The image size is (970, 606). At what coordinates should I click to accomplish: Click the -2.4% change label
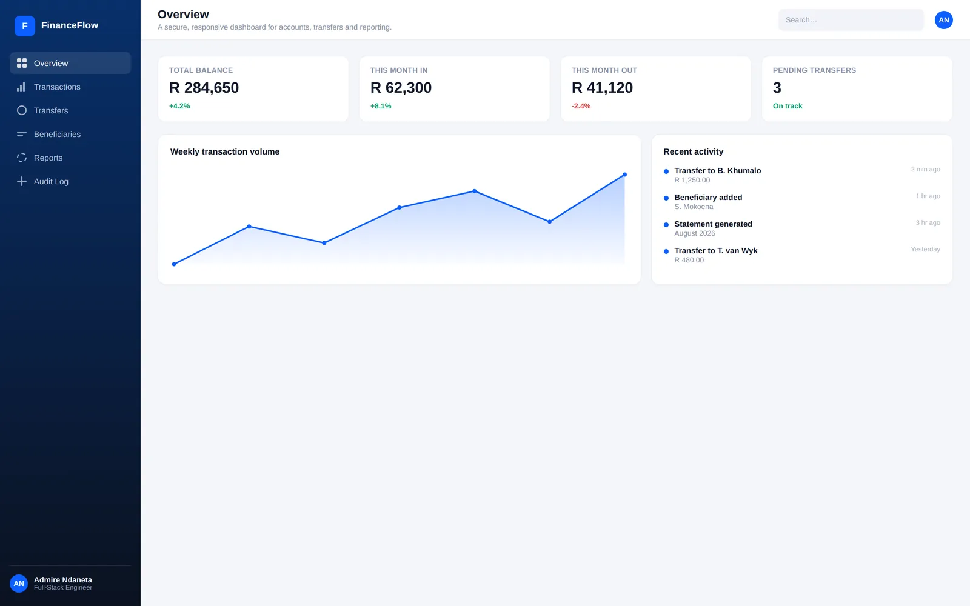tap(581, 106)
